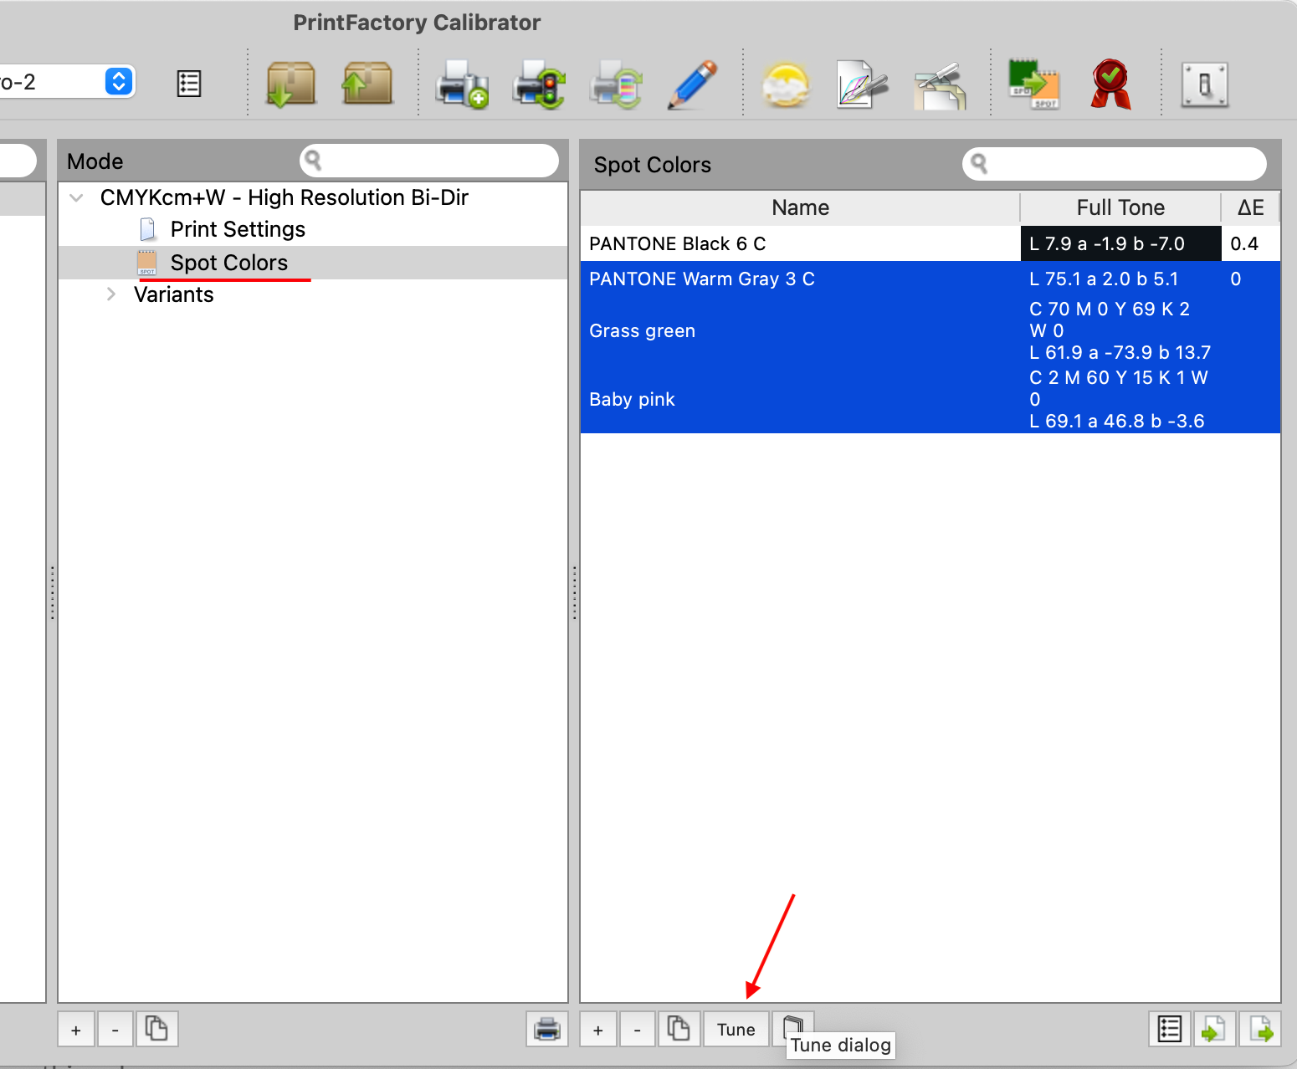The width and height of the screenshot is (1297, 1069).
Task: Duplicate the selected mode
Action: tap(156, 1029)
